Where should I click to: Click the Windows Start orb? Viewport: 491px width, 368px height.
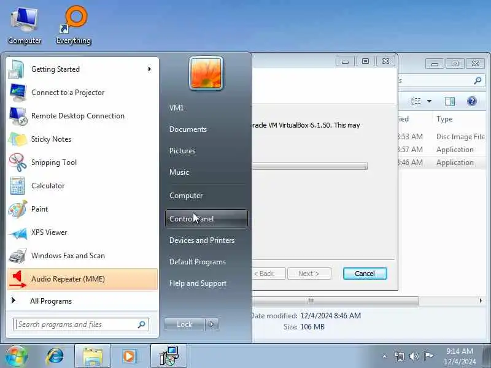(16, 356)
